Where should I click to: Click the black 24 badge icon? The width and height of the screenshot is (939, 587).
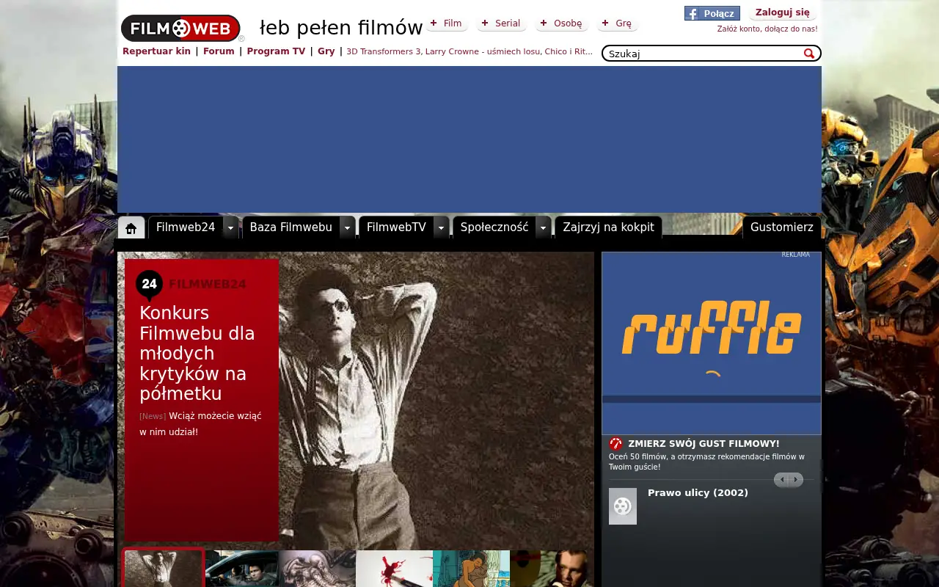[x=150, y=285]
